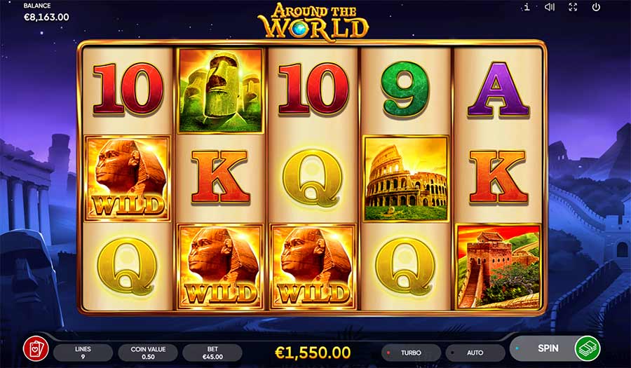Screen dimensions: 631x368
Task: Toggle Auto spin
Action: [x=475, y=353]
